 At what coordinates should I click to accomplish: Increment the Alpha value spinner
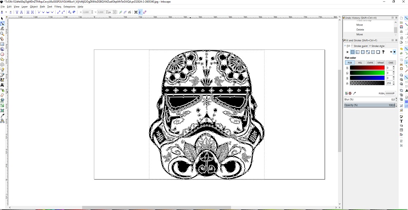(394, 82)
